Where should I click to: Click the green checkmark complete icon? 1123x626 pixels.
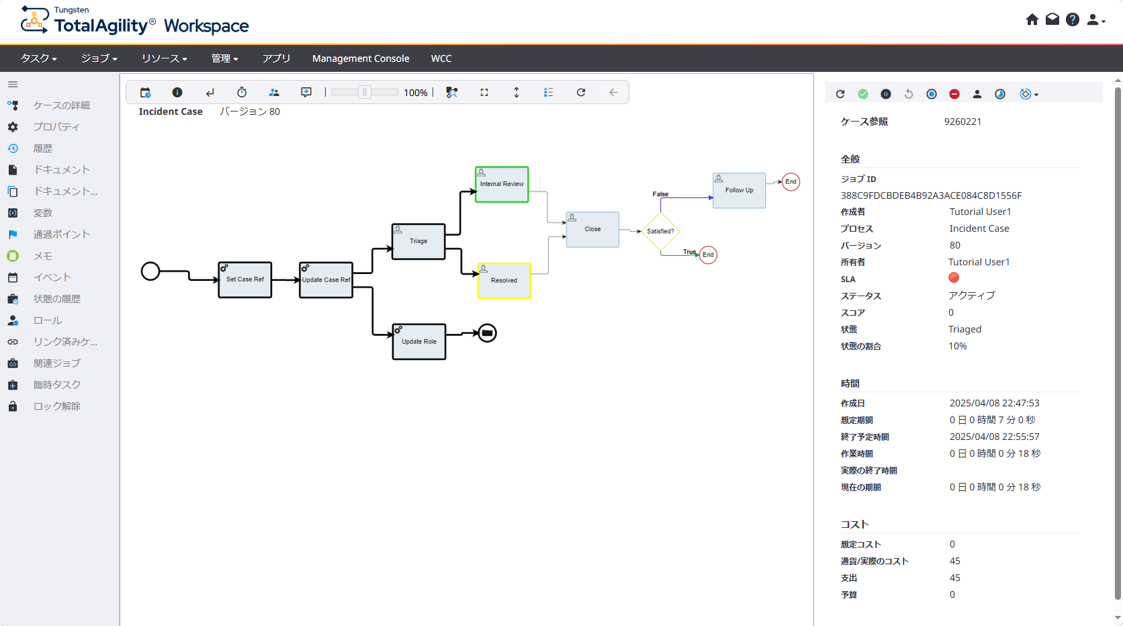tap(863, 94)
